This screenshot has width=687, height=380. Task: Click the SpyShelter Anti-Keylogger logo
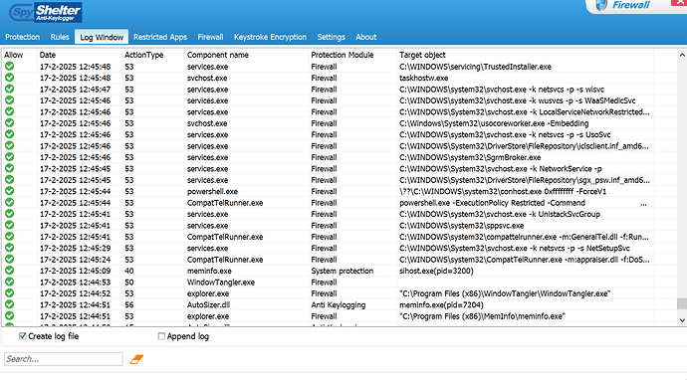(x=46, y=12)
